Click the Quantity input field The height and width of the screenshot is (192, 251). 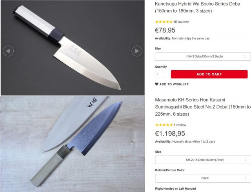click(x=160, y=74)
